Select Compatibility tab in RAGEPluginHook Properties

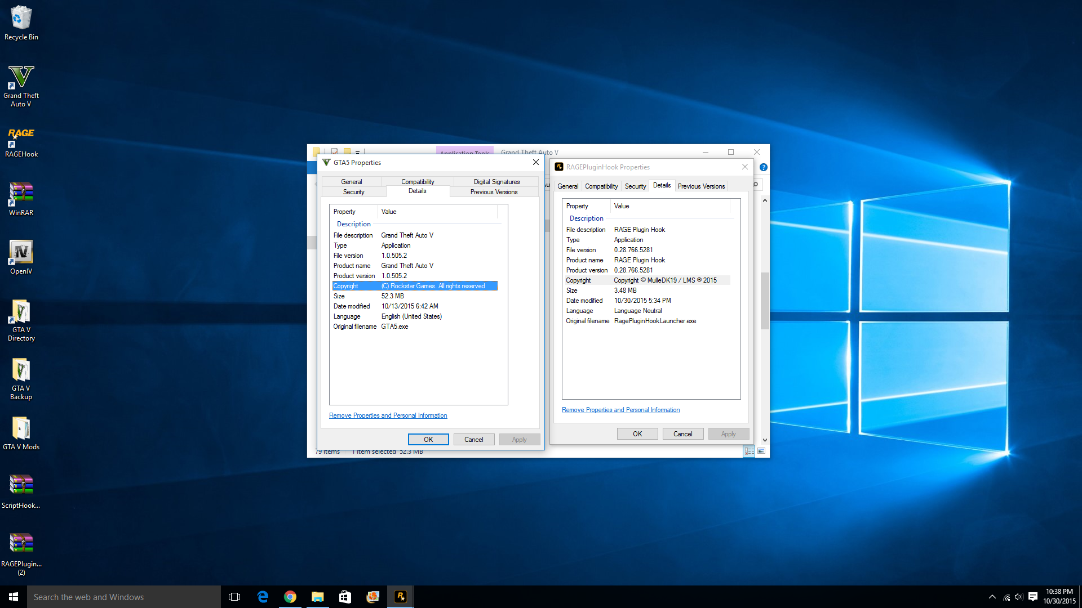click(x=601, y=186)
